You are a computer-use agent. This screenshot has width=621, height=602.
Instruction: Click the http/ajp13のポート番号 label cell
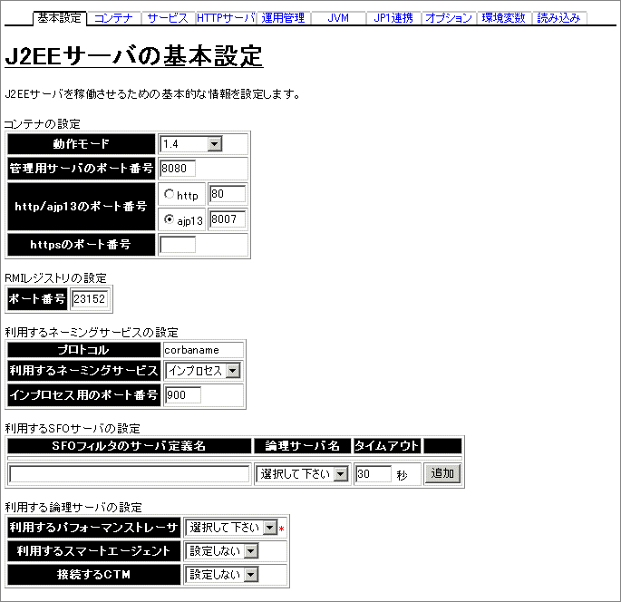pyautogui.click(x=82, y=207)
